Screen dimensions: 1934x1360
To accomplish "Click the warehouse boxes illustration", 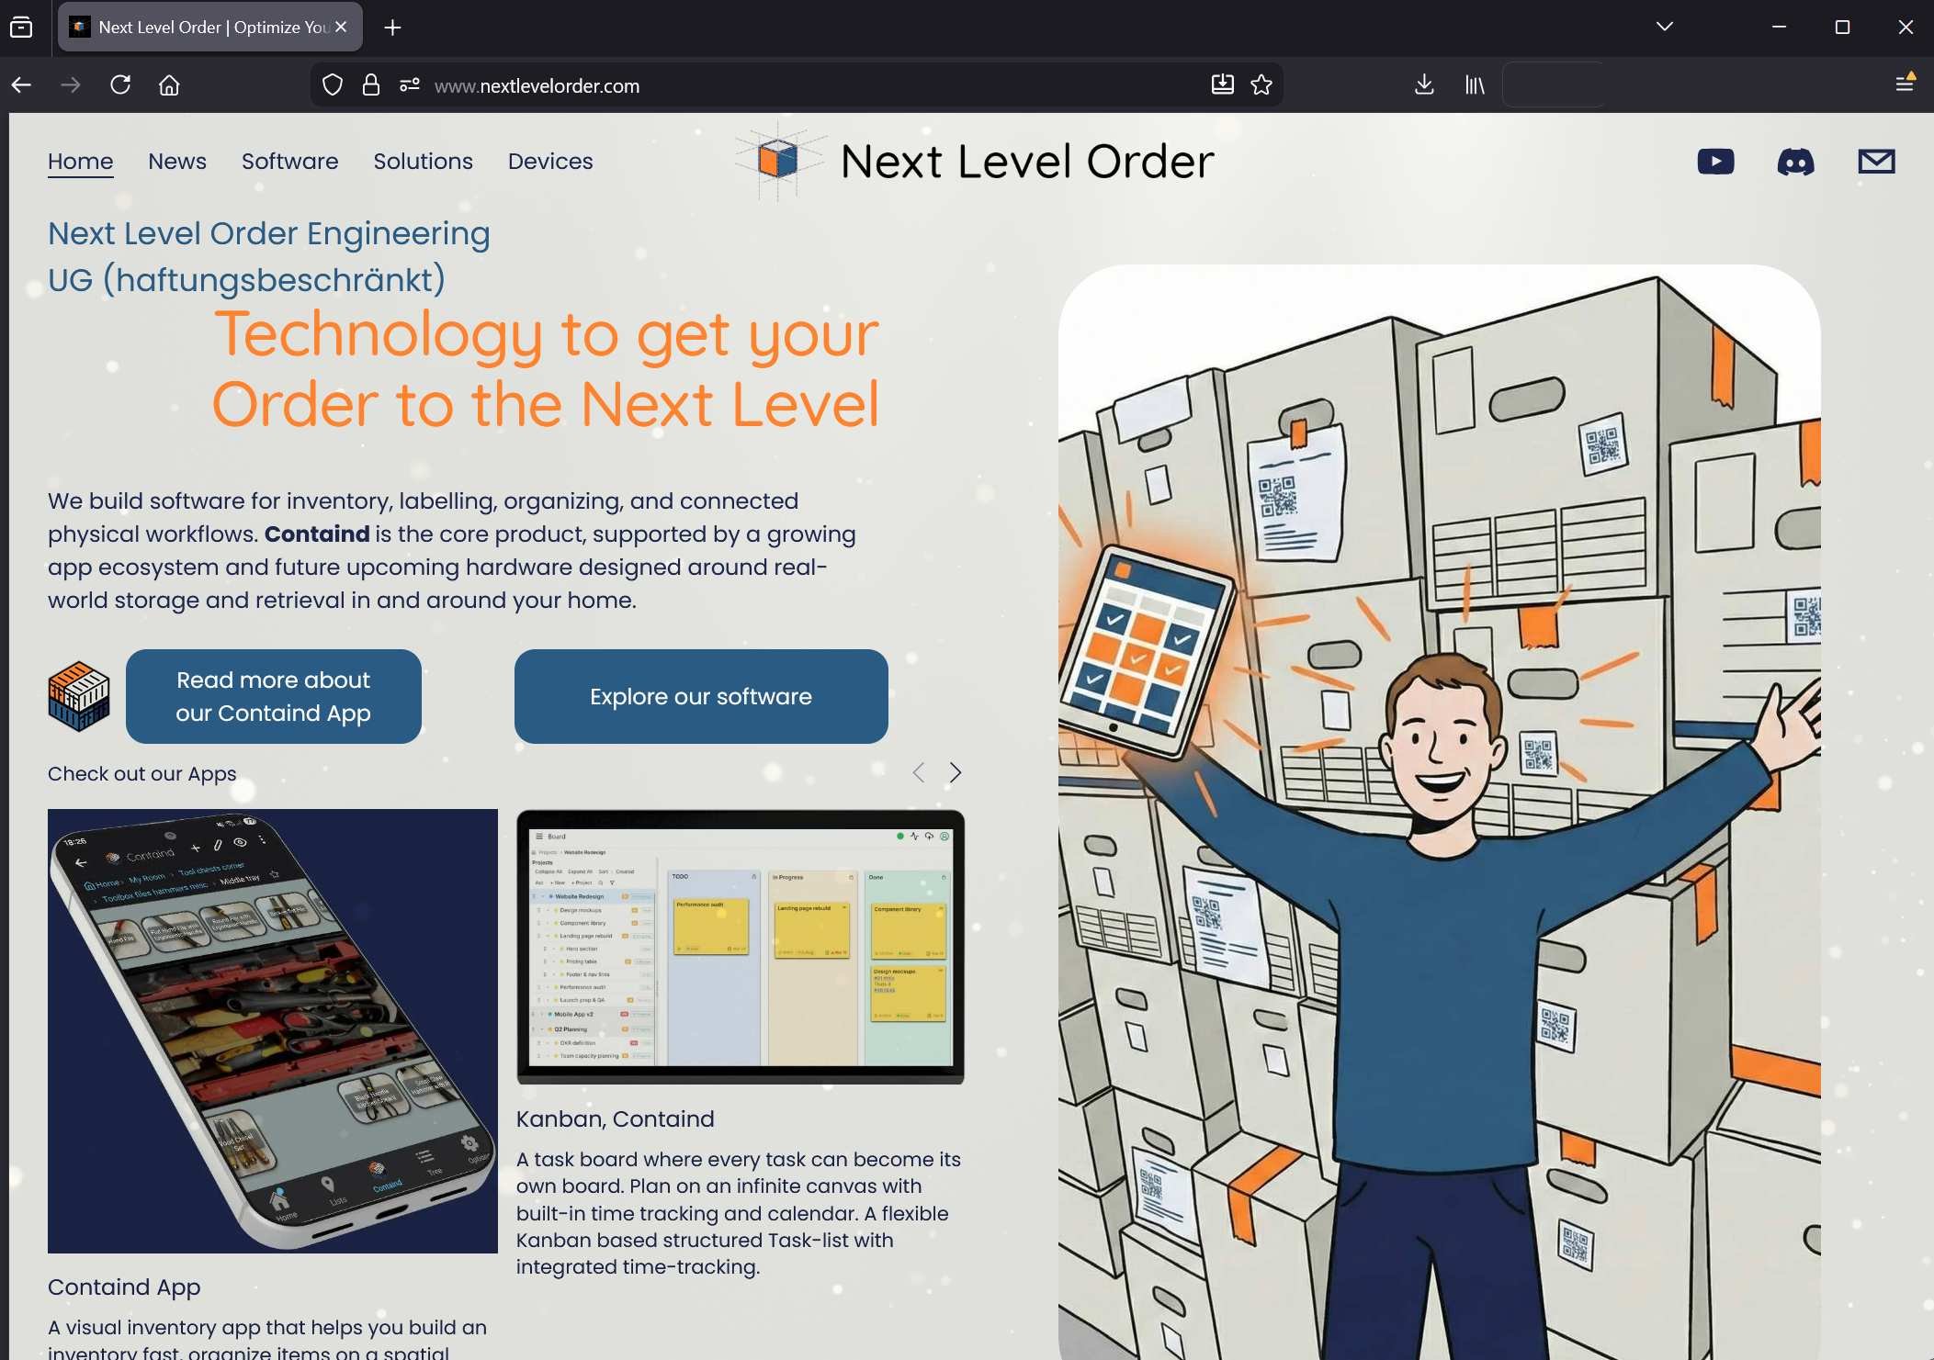I will (1439, 812).
